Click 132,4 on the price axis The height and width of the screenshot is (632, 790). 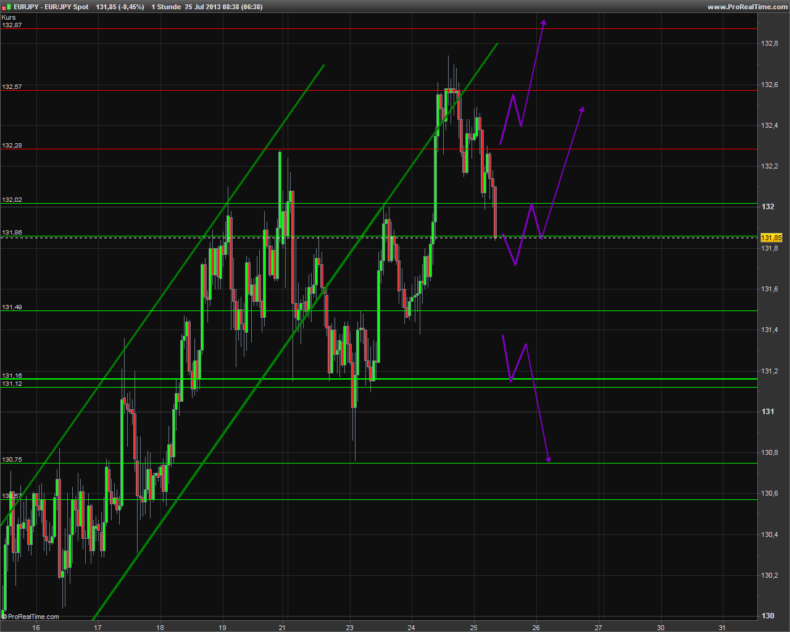click(x=770, y=125)
